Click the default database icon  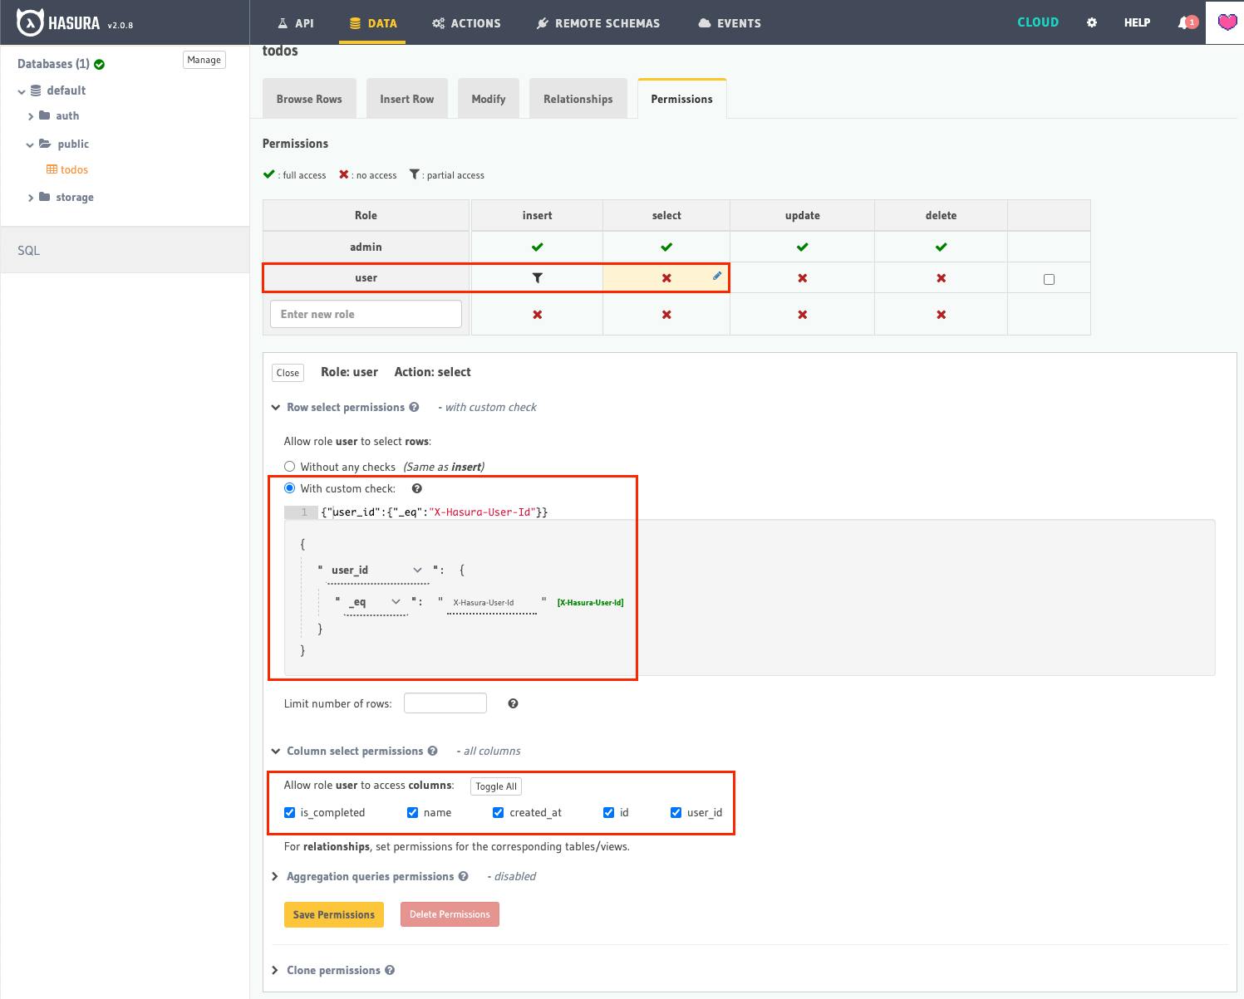pos(36,91)
